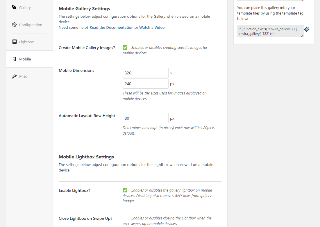Grab the template tag textarea resize handle
This screenshot has width=320, height=227.
302,36
